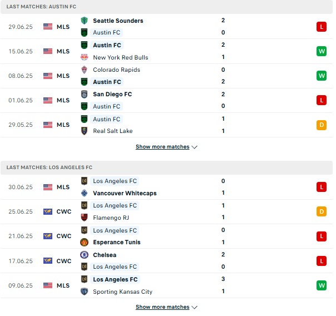336x316 pixels.
Task: Expand Show more matches under Austin FC
Action: [166, 147]
